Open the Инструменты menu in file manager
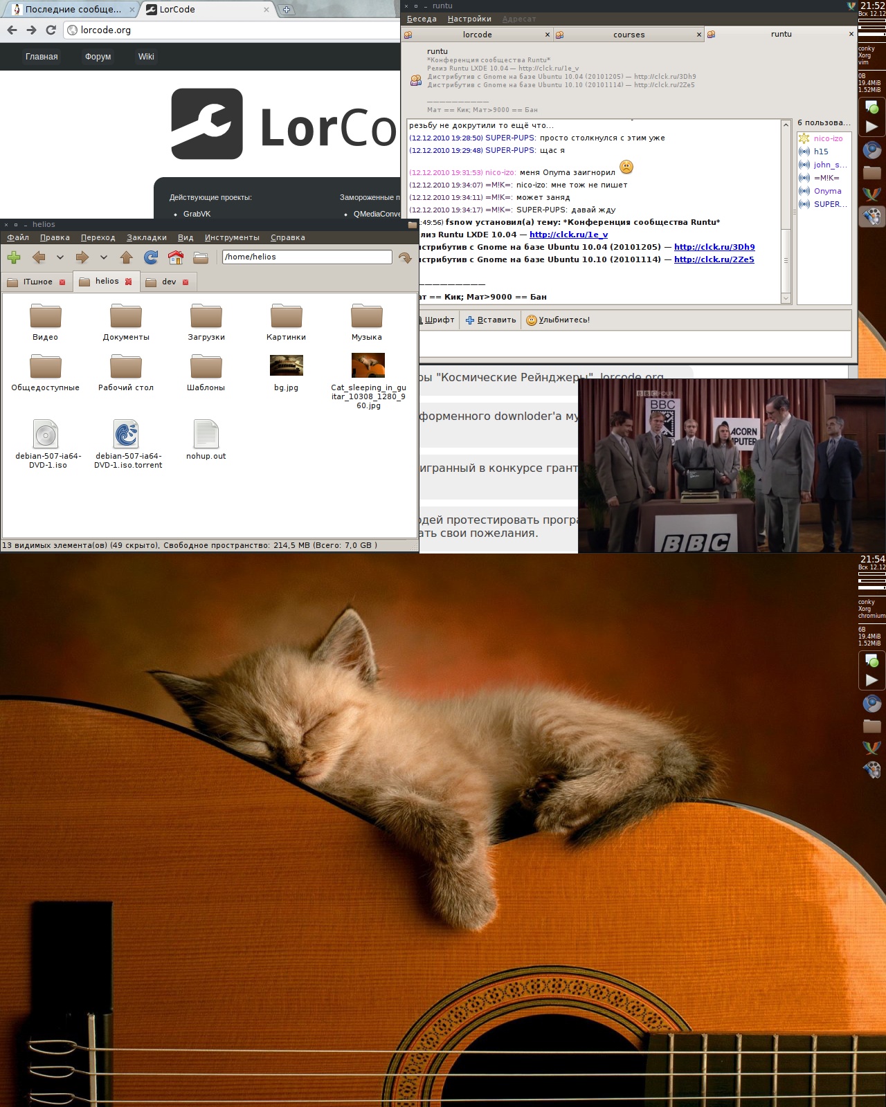Viewport: 886px width, 1107px height. (232, 237)
